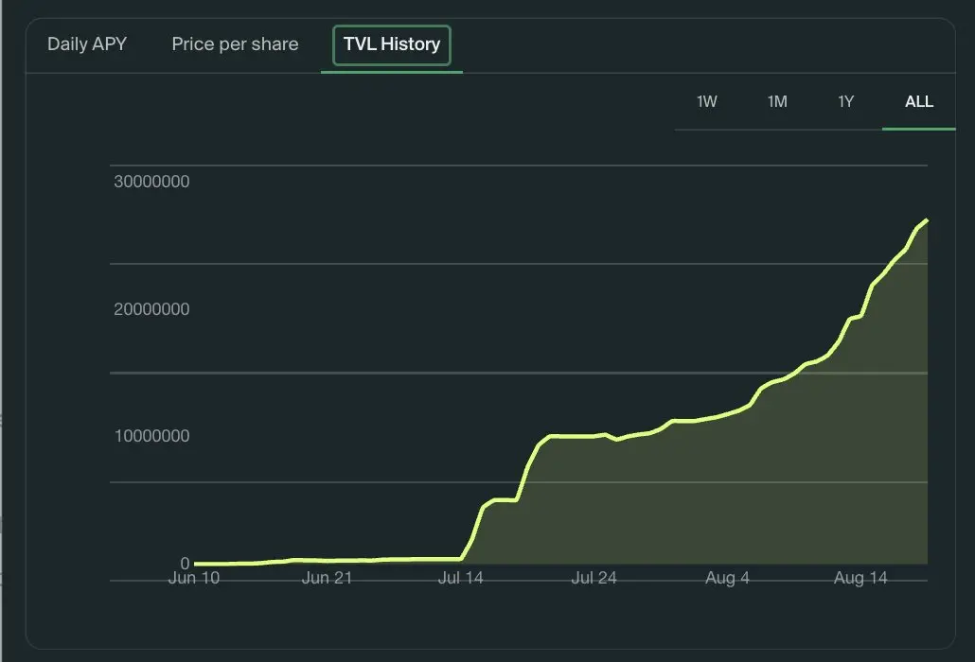
Task: Click the Jul 24 date label
Action: 594,578
